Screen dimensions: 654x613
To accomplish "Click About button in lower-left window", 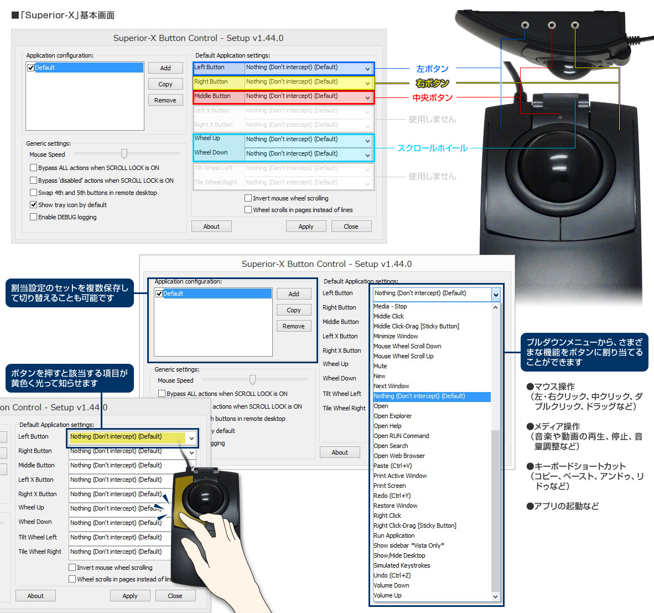I will click(x=35, y=596).
